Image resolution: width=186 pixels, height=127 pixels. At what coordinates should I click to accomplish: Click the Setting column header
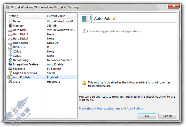pos(26,16)
